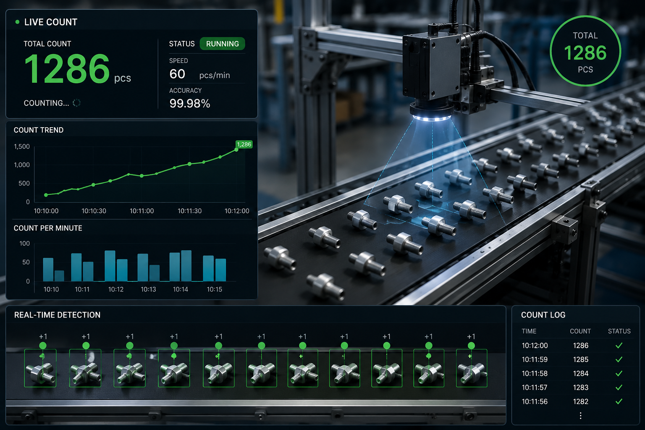Open more entries via the Count Log ellipsis
The image size is (645, 430).
(580, 416)
